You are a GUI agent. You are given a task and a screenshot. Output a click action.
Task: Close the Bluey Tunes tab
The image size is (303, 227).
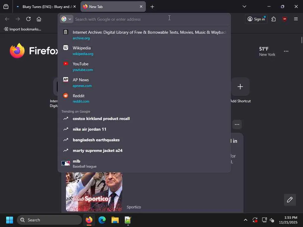75,7
